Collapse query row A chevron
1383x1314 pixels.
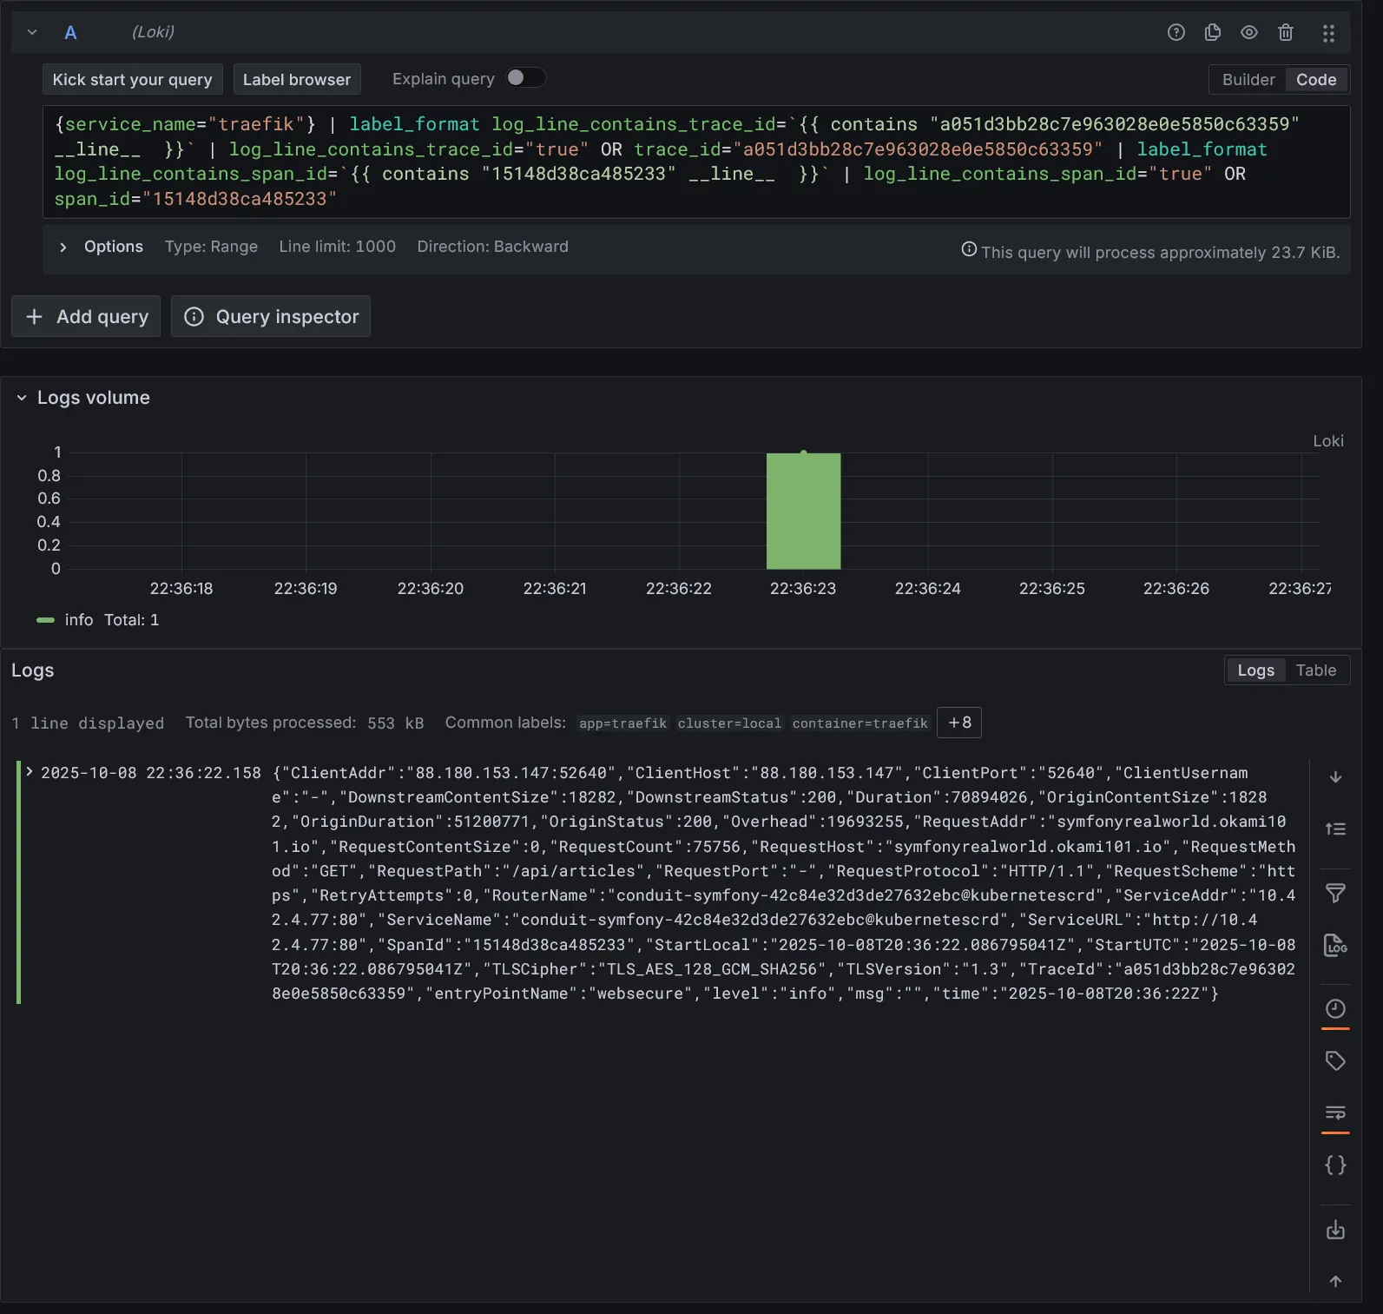click(32, 33)
